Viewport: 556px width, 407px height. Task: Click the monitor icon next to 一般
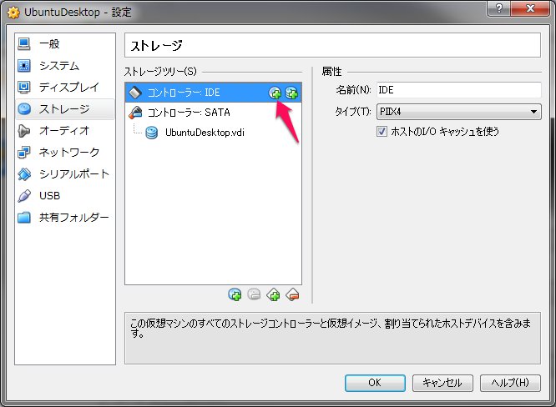24,44
